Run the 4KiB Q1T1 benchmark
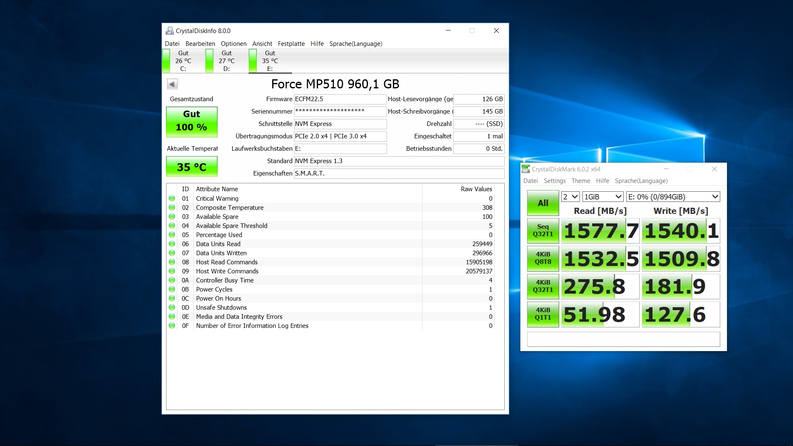The height and width of the screenshot is (446, 793). click(x=543, y=314)
